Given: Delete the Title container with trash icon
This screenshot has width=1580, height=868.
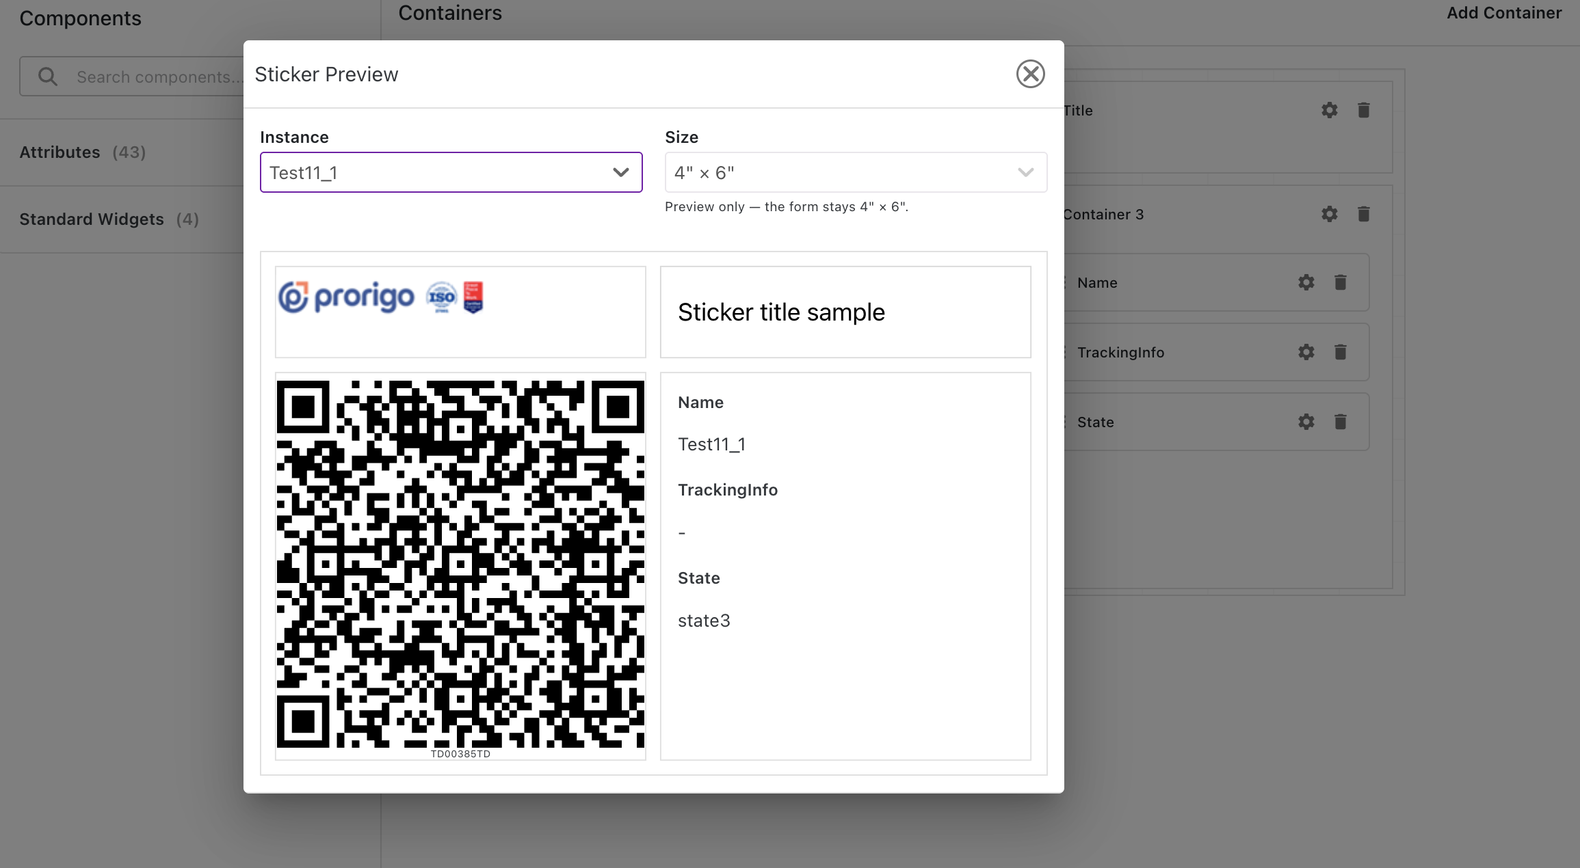Looking at the screenshot, I should point(1363,110).
